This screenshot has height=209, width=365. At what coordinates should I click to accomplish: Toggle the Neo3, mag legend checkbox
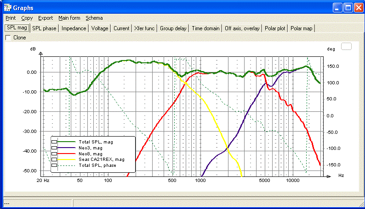click(54, 148)
